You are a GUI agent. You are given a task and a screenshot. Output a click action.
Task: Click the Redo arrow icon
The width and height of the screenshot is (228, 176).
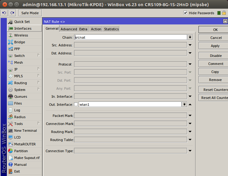[12, 13]
